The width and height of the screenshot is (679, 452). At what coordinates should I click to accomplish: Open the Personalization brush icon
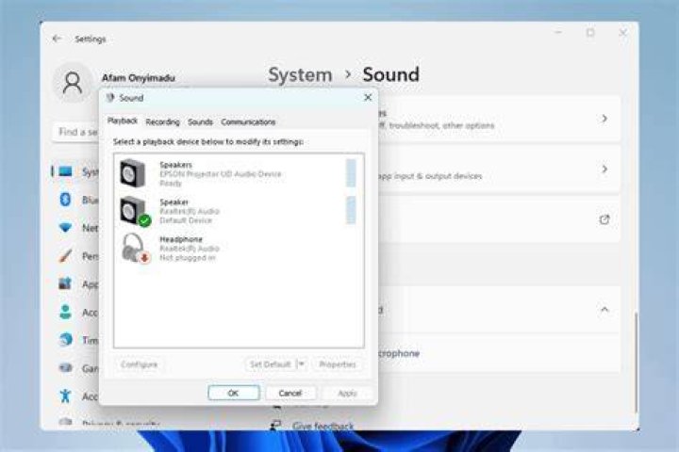65,255
